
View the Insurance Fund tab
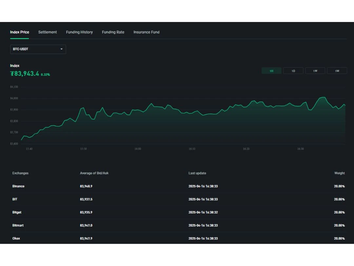146,32
